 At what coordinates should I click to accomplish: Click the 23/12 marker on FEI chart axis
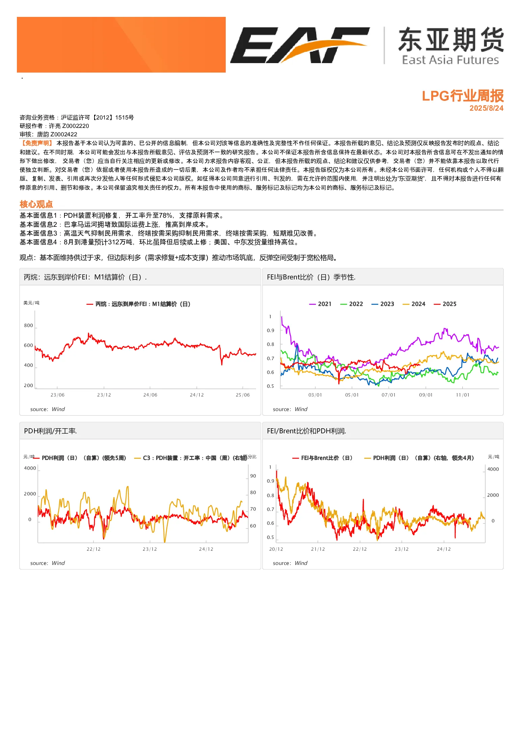click(x=104, y=395)
